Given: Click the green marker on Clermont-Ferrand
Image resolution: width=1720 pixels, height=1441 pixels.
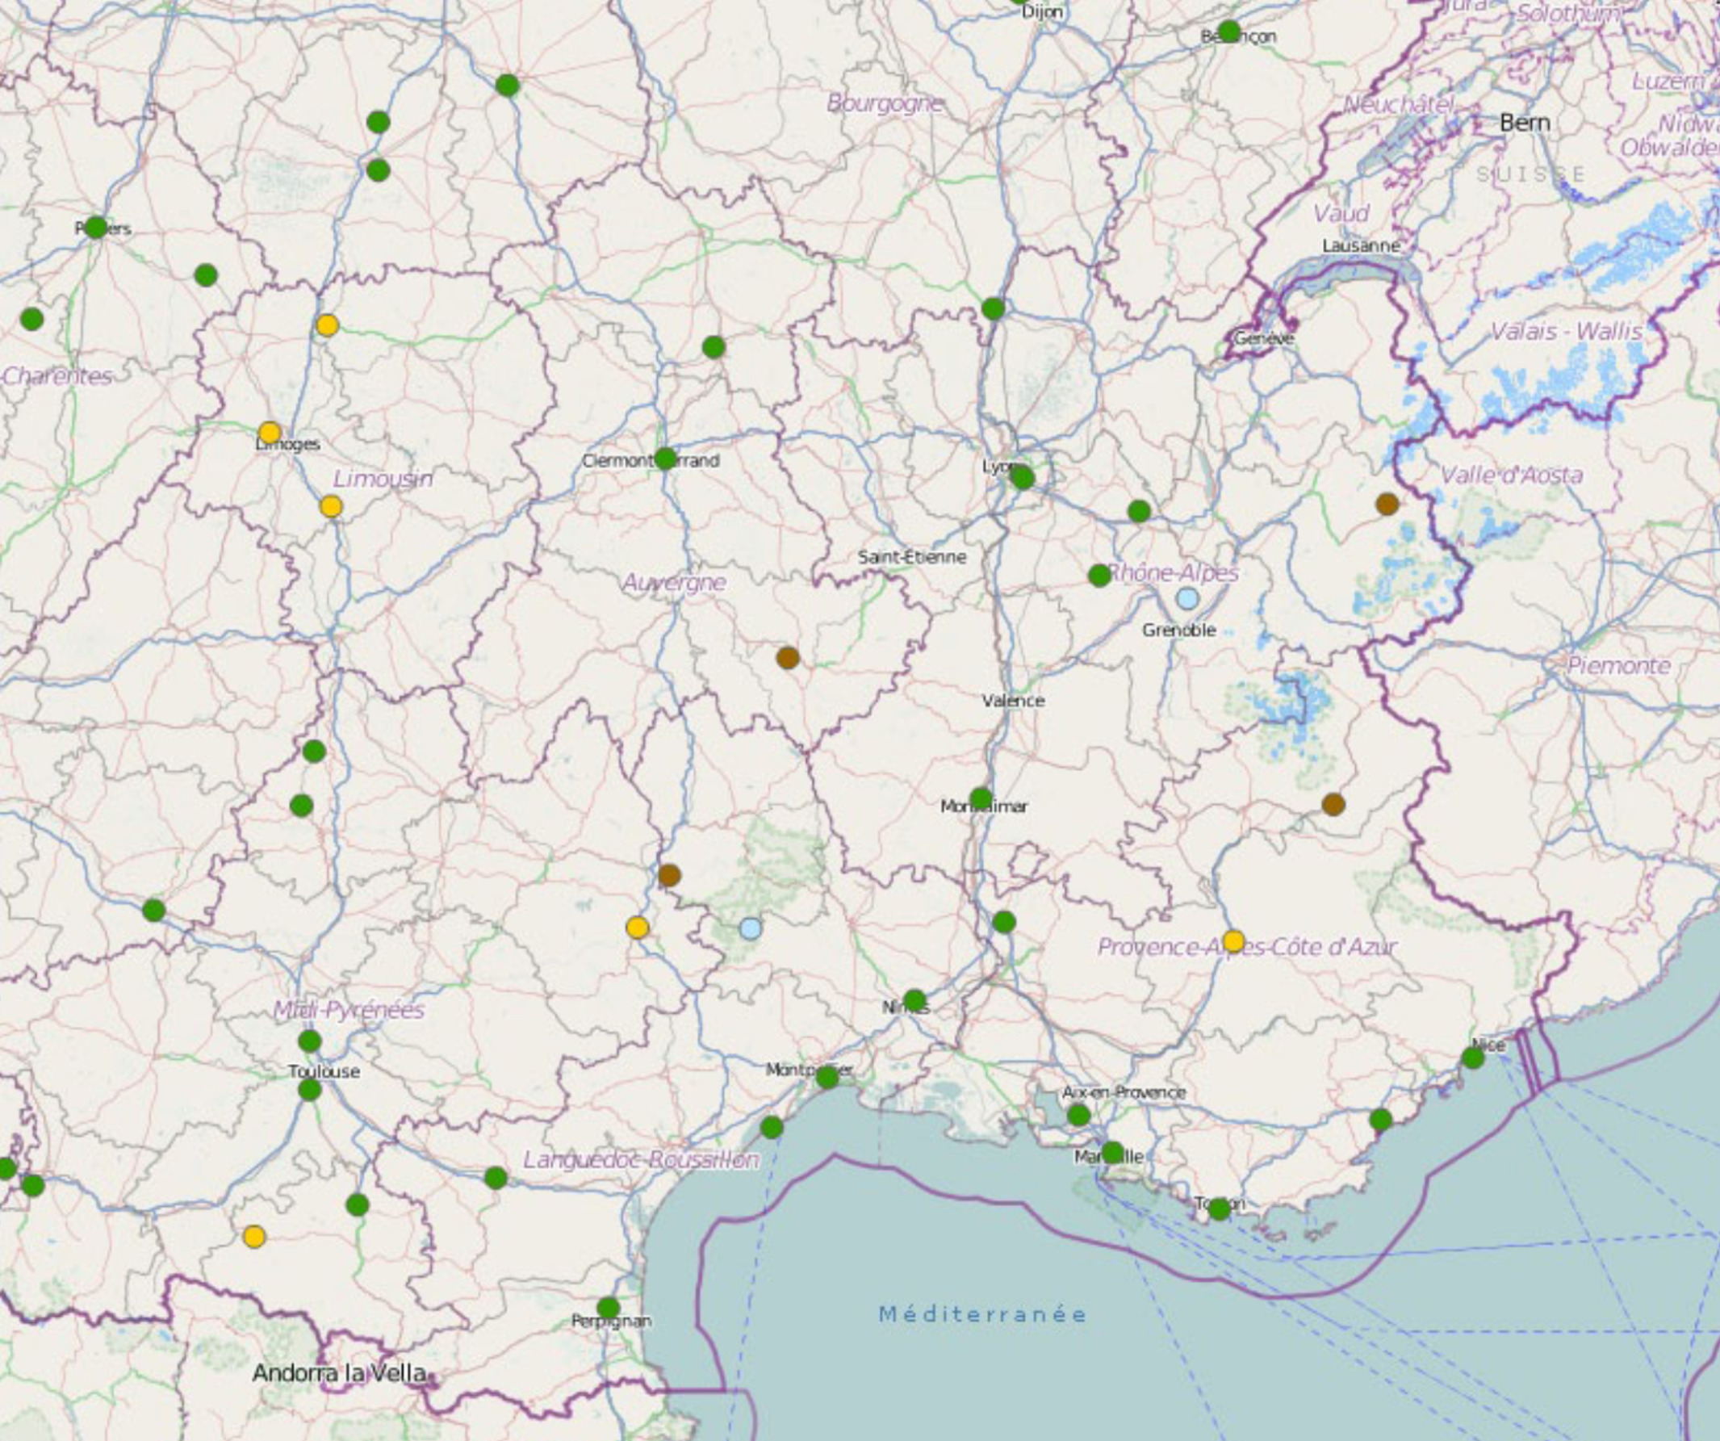Looking at the screenshot, I should pos(666,459).
